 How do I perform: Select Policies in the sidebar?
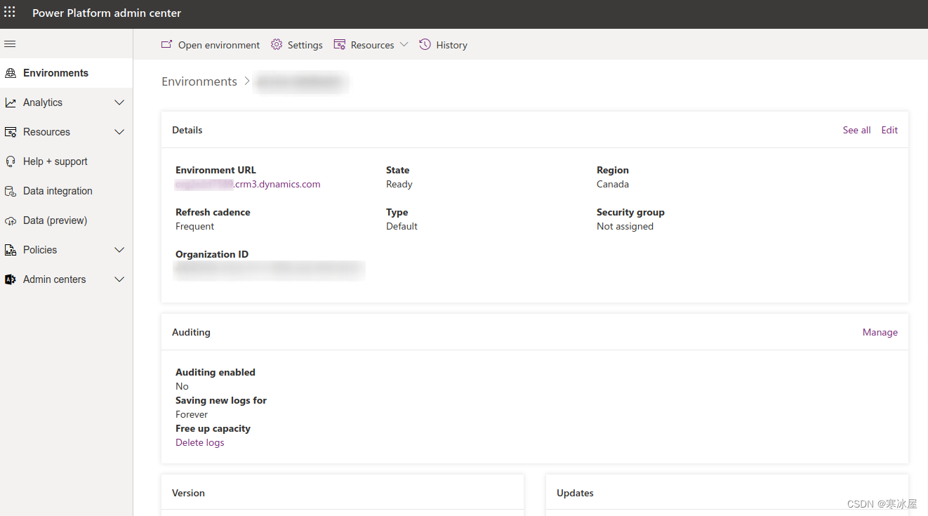pos(66,250)
